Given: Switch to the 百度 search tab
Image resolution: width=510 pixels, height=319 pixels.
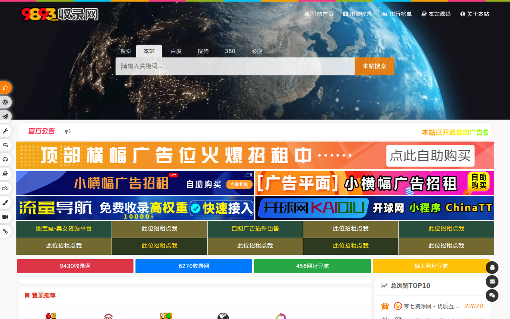Looking at the screenshot, I should [x=176, y=51].
